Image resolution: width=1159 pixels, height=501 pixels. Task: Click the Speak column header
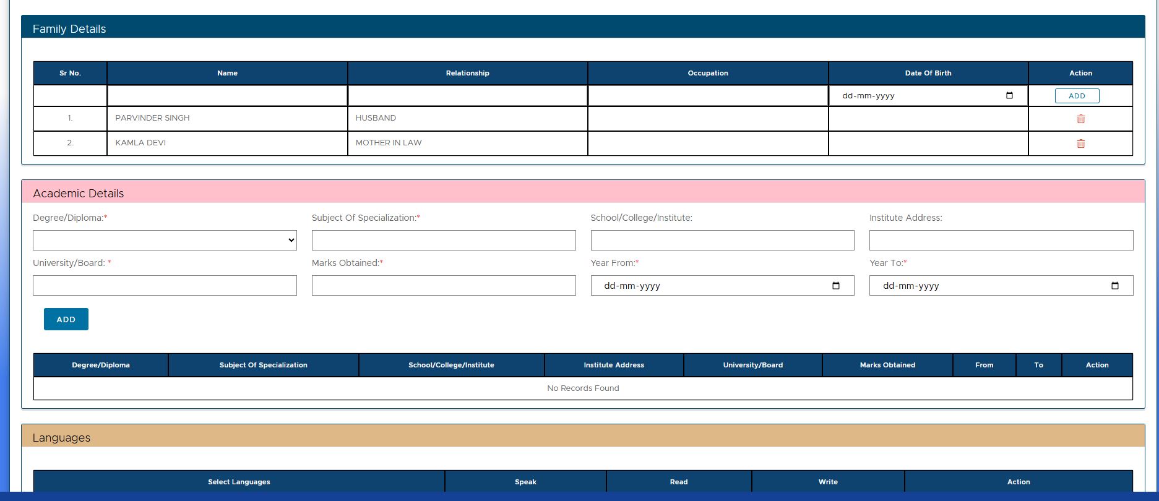point(525,482)
